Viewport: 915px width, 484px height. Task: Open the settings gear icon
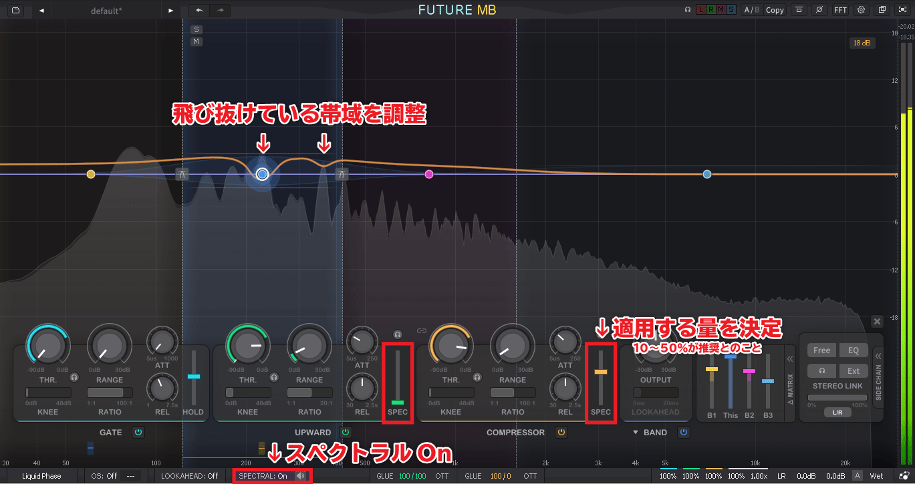coord(861,10)
